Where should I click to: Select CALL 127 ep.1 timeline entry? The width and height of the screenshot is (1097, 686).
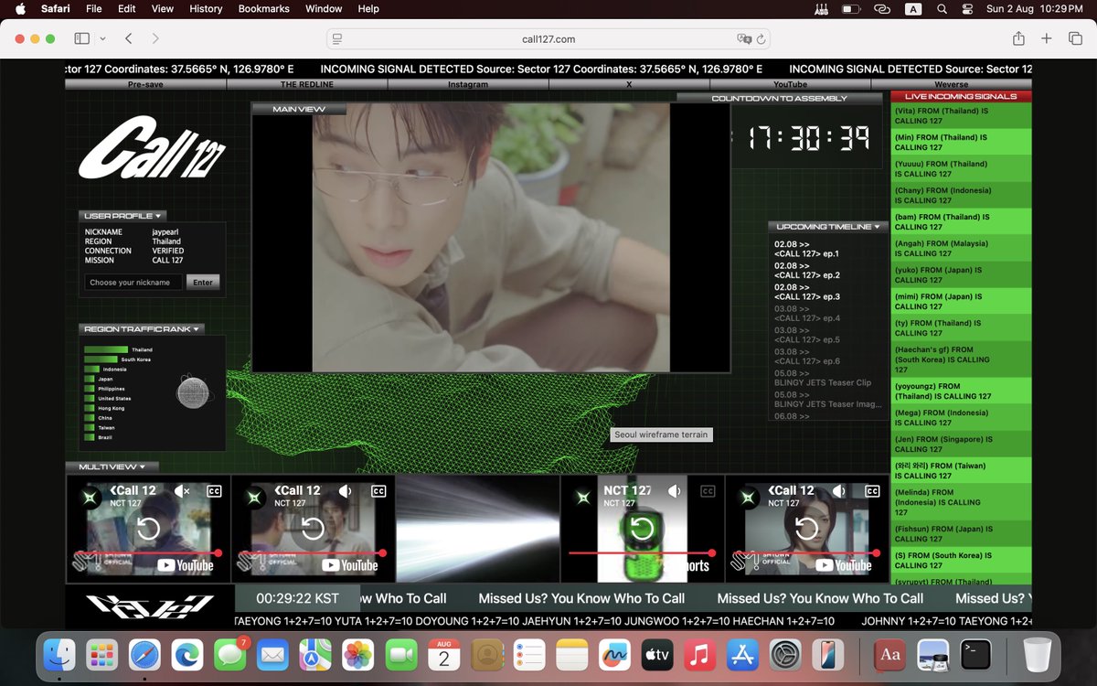(x=806, y=249)
